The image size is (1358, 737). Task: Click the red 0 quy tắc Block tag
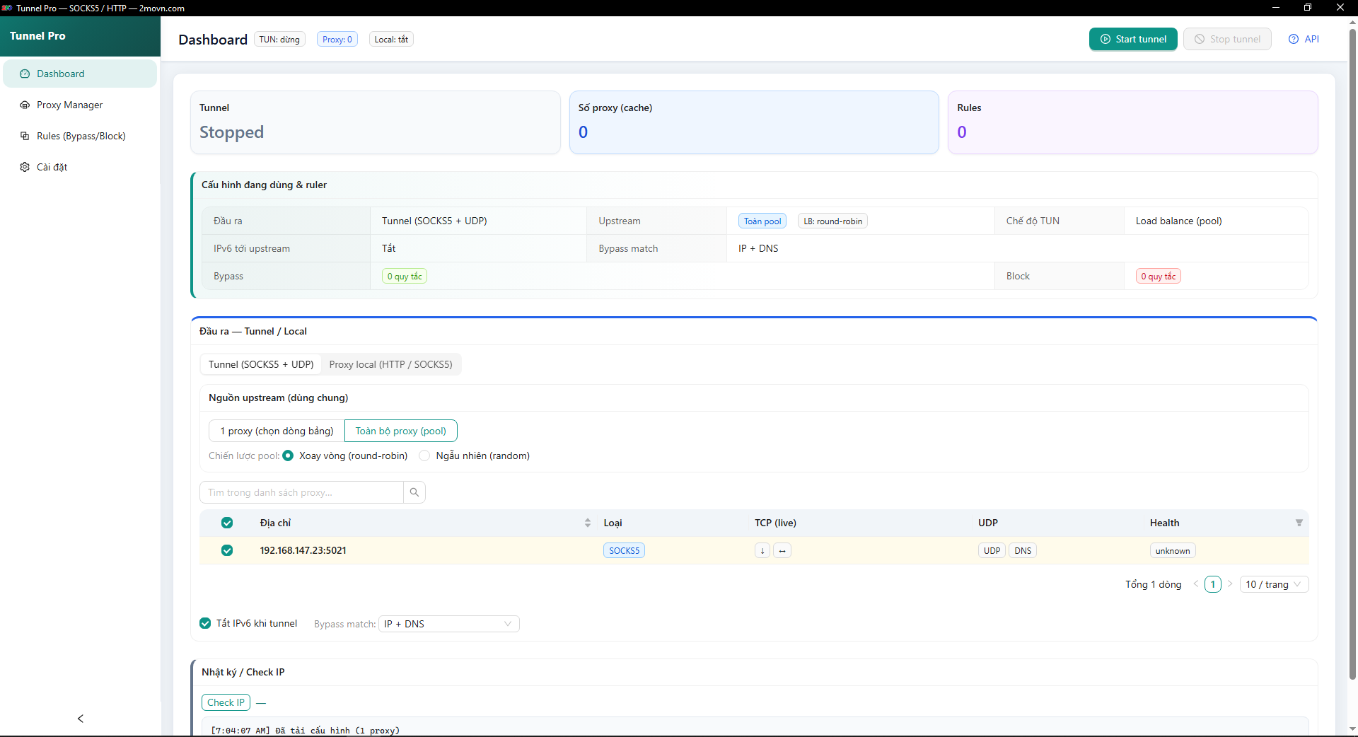(1159, 277)
